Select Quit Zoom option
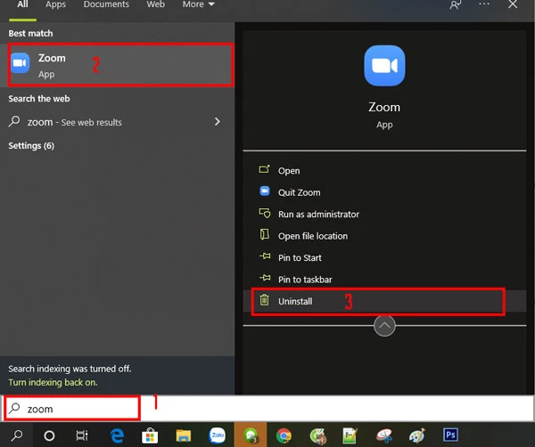 (x=299, y=192)
